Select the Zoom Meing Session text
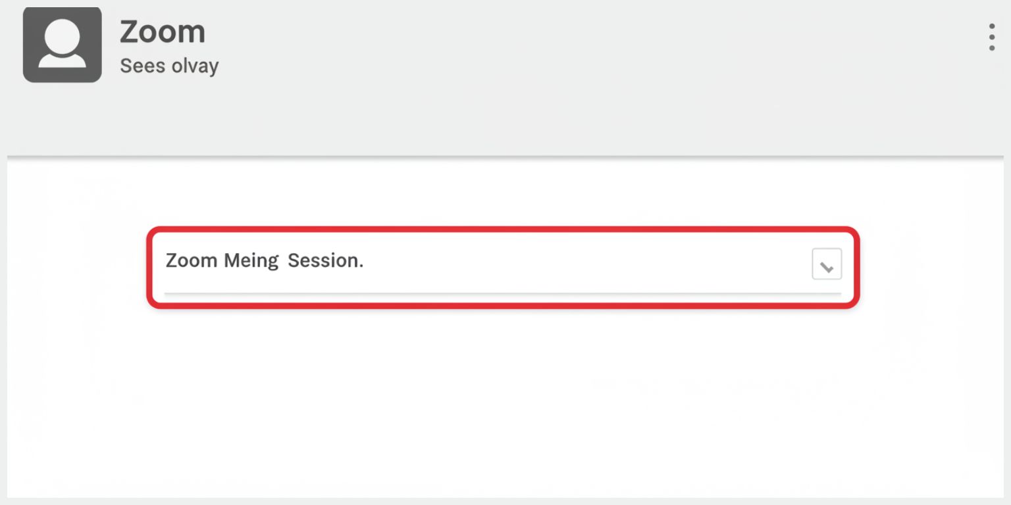1011x505 pixels. point(265,260)
